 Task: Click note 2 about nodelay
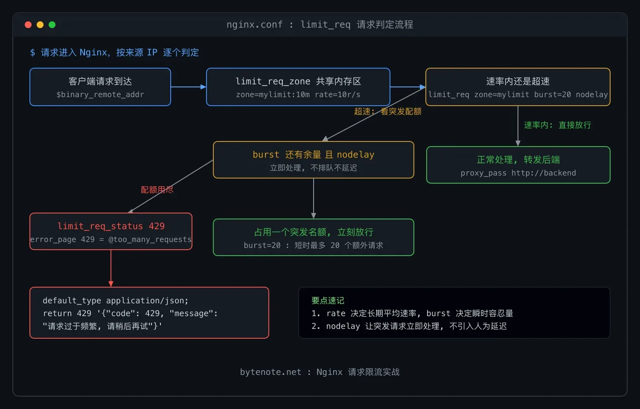point(409,326)
